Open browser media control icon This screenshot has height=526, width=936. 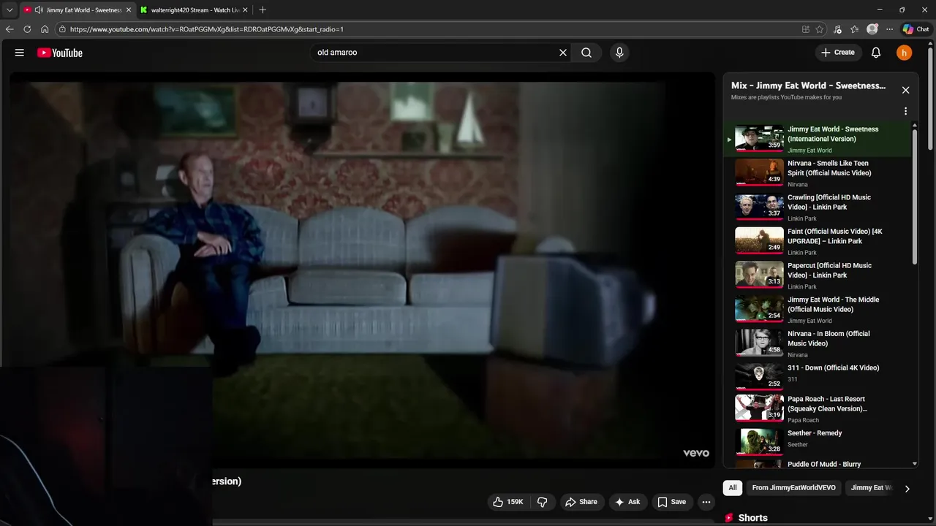838,29
